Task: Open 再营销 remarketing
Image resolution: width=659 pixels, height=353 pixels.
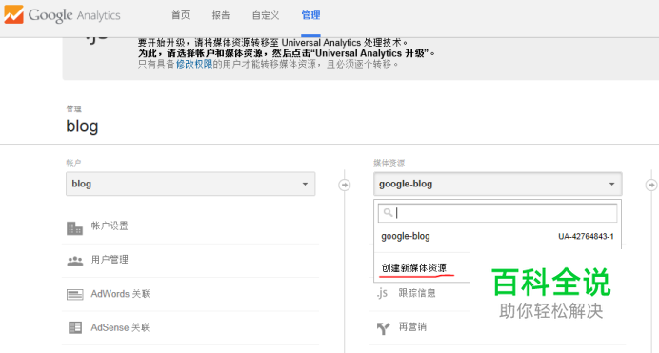Action: click(412, 326)
